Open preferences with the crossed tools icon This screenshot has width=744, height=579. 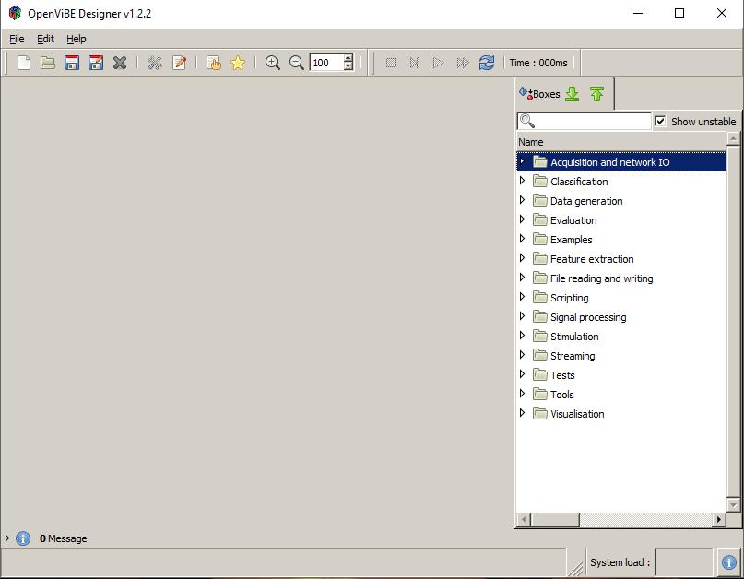pyautogui.click(x=155, y=63)
